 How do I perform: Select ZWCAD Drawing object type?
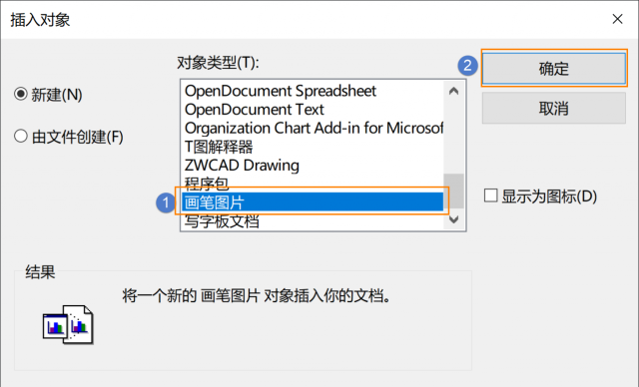(313, 166)
